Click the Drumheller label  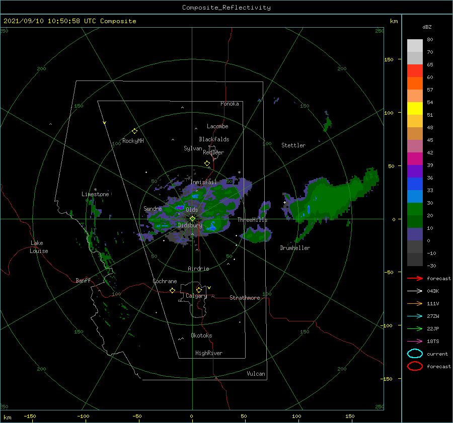click(x=295, y=248)
